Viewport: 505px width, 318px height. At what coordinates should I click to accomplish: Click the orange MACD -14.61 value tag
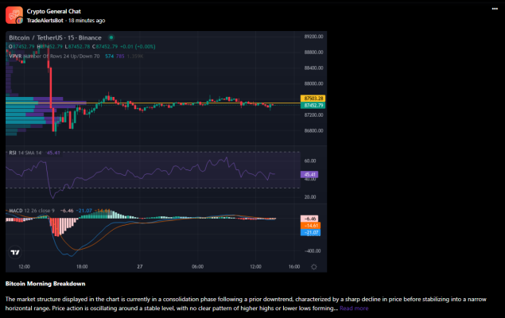tap(310, 226)
